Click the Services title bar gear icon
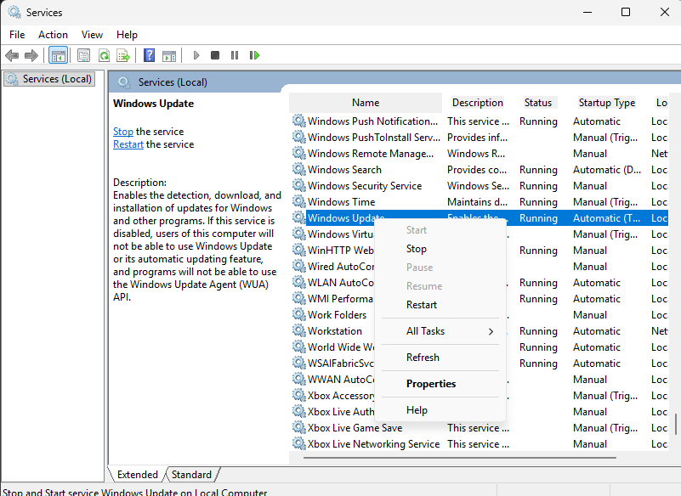 14,12
